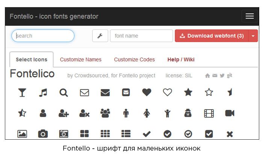Select the solid envelope mail icon
This screenshot has width=263, height=157.
(105, 93)
